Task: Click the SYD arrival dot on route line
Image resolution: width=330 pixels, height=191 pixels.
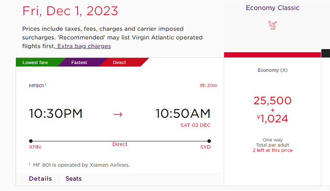Action: coord(209,141)
